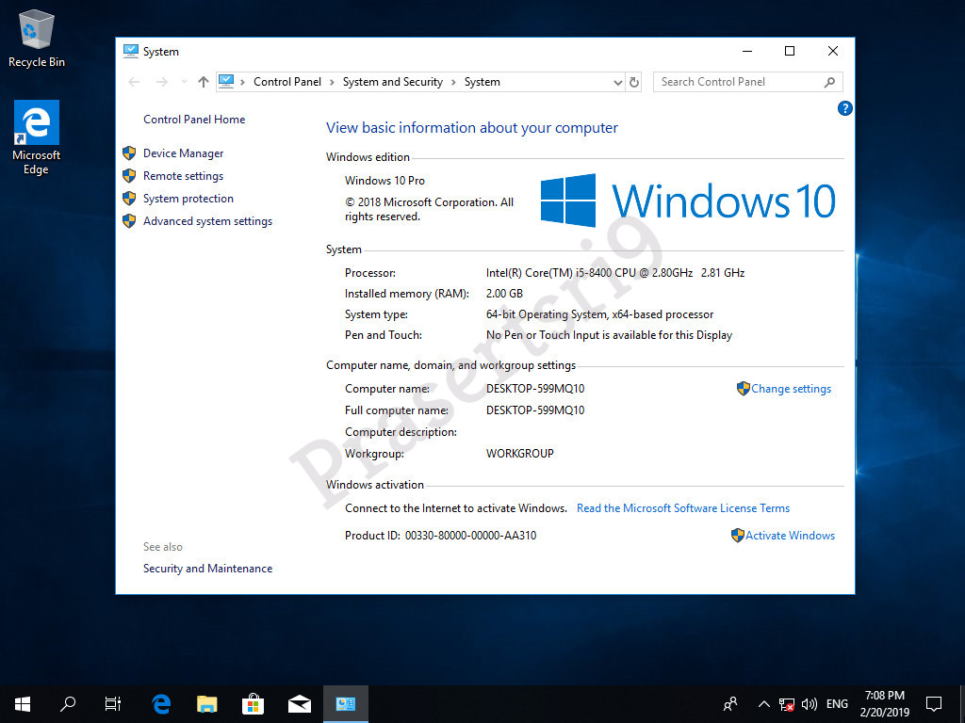Close the System window
This screenshot has height=723, width=965.
point(833,51)
